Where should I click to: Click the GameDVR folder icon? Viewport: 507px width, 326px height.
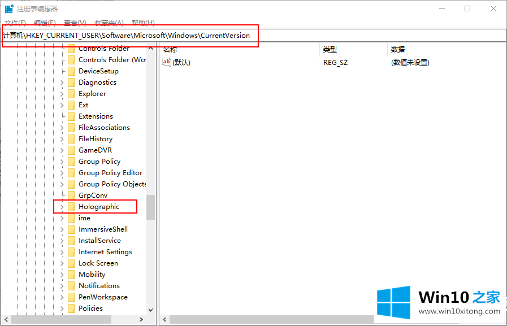(71, 150)
